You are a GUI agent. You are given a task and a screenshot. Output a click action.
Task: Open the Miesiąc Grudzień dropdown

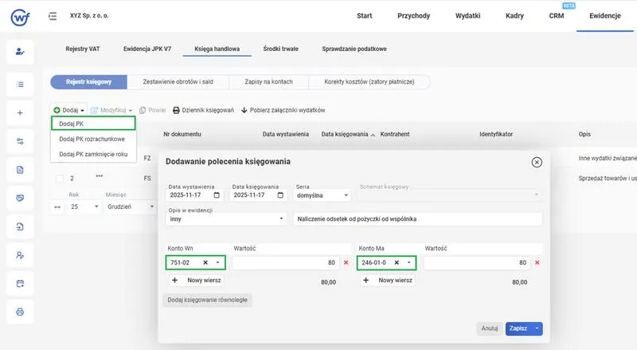click(130, 206)
